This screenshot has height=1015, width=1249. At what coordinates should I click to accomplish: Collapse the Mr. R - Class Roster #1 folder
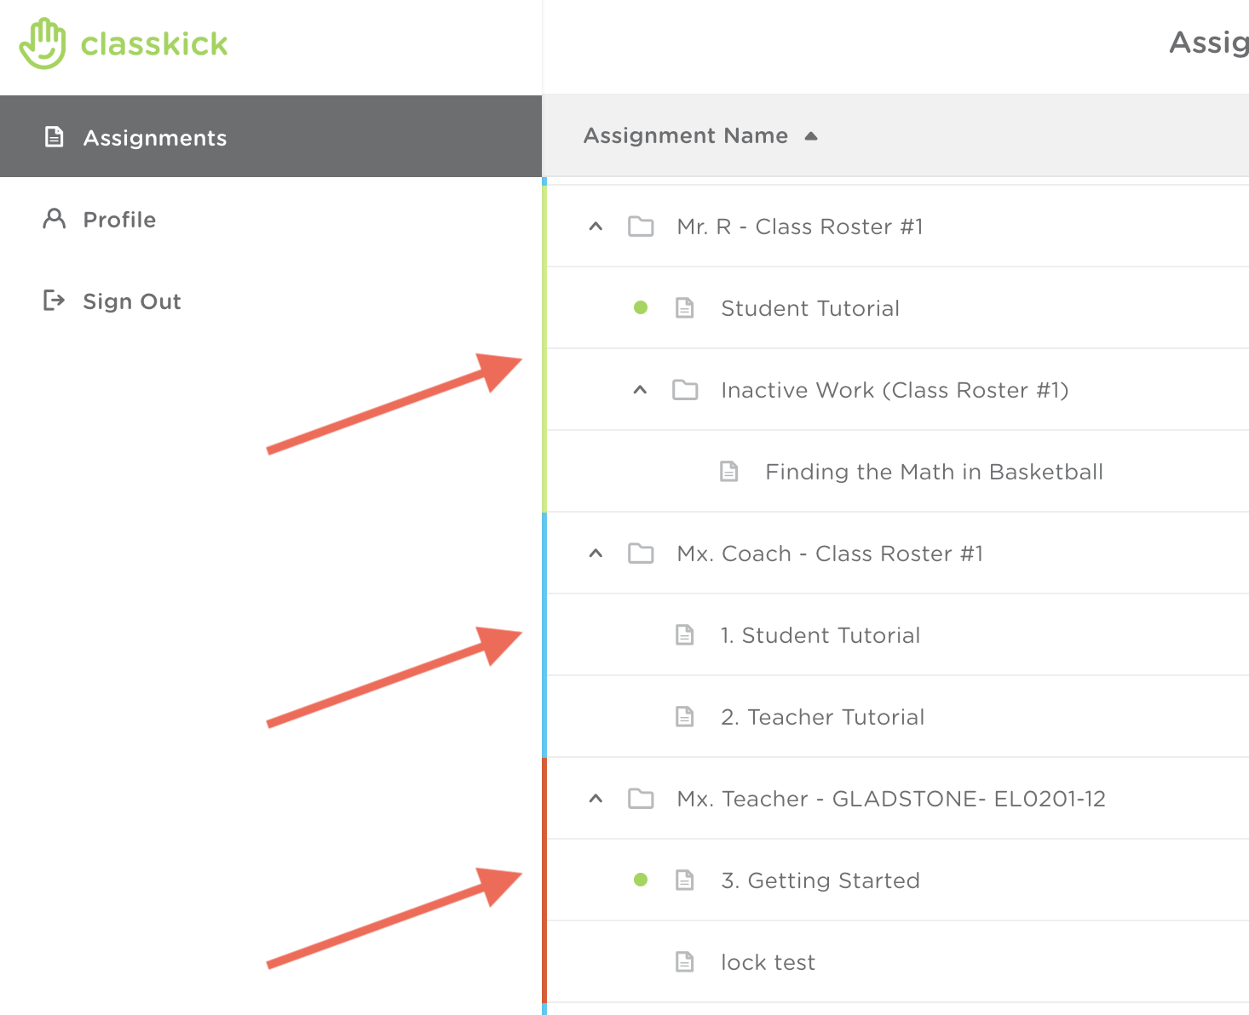click(596, 227)
